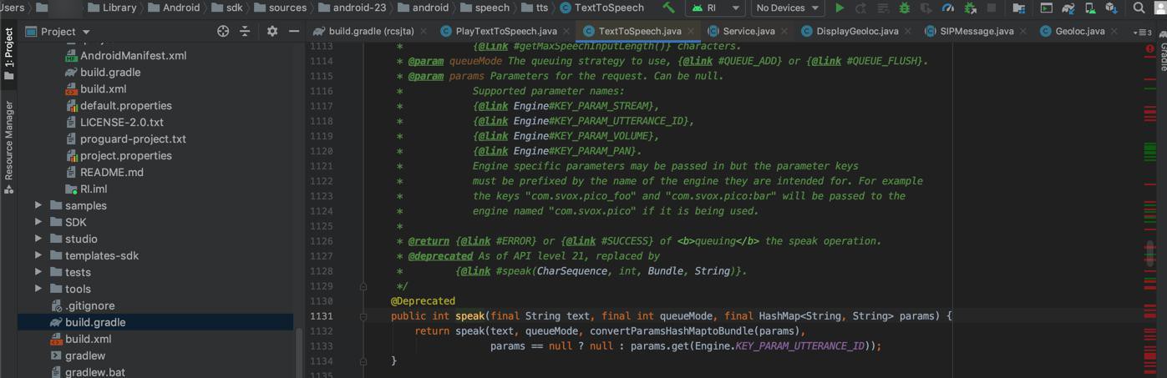Close the Geoloc.java tab
This screenshot has height=378, width=1167.
(1114, 31)
